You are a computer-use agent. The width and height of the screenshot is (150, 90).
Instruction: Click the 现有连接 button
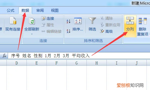point(13,24)
